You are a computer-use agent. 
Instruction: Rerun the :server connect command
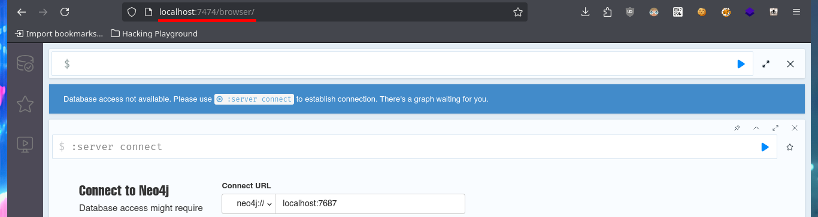(x=765, y=147)
